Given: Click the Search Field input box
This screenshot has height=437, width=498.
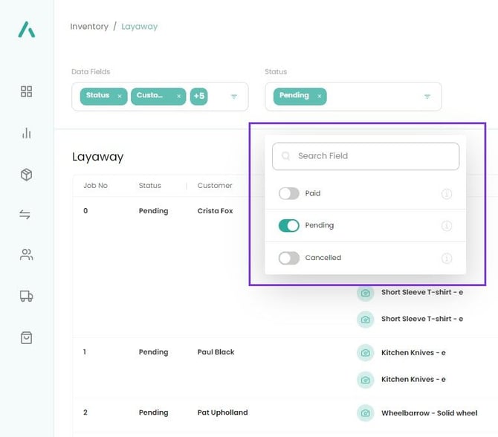Looking at the screenshot, I should (x=366, y=156).
